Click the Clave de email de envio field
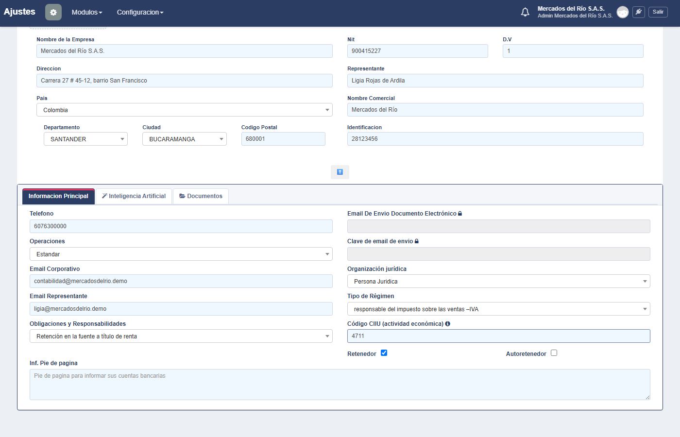 pyautogui.click(x=499, y=254)
